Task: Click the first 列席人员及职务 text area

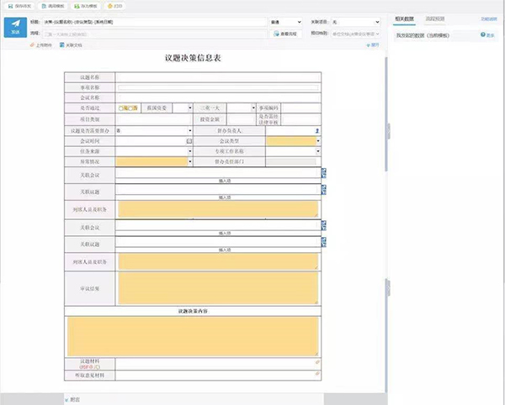Action: (x=218, y=209)
